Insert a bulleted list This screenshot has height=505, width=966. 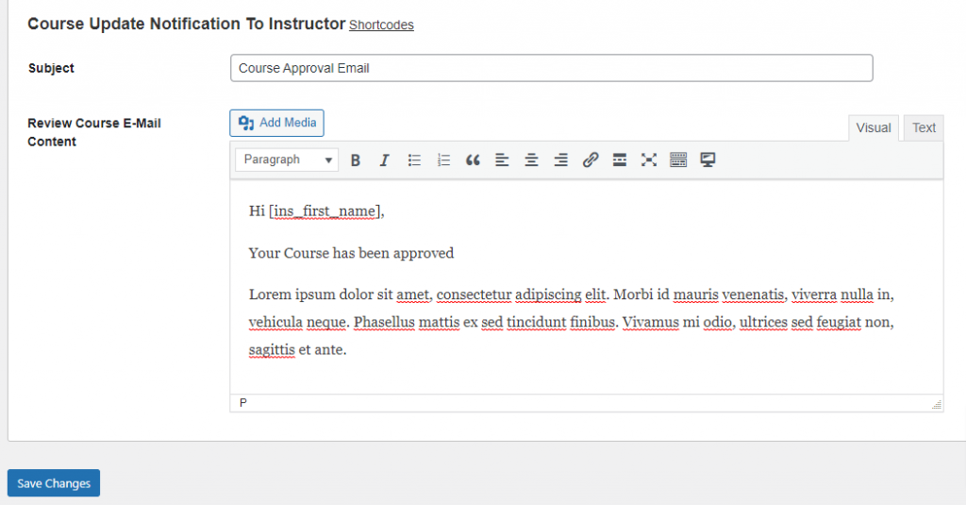coord(414,160)
